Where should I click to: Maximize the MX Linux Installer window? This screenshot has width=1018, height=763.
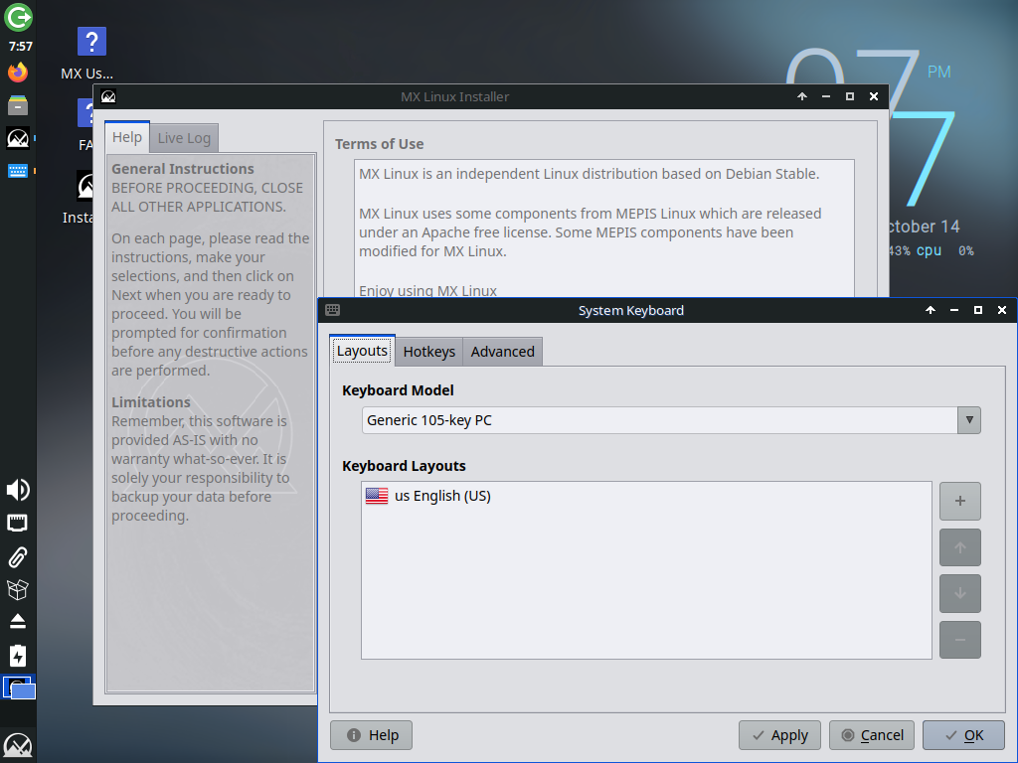click(850, 96)
